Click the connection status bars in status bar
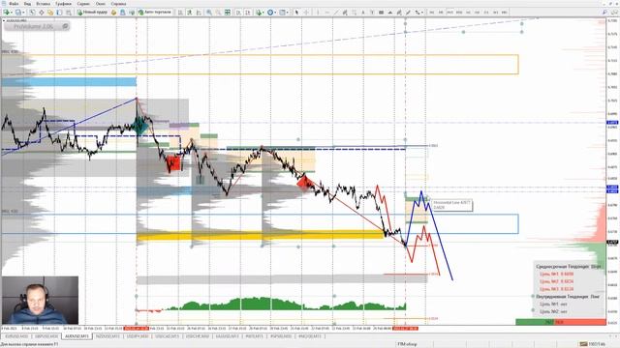Screen dimensions: 620x348 (x=583, y=344)
